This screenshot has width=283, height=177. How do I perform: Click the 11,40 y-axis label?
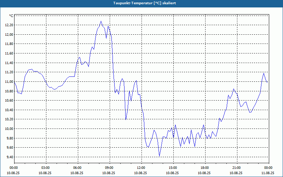(x=9, y=63)
